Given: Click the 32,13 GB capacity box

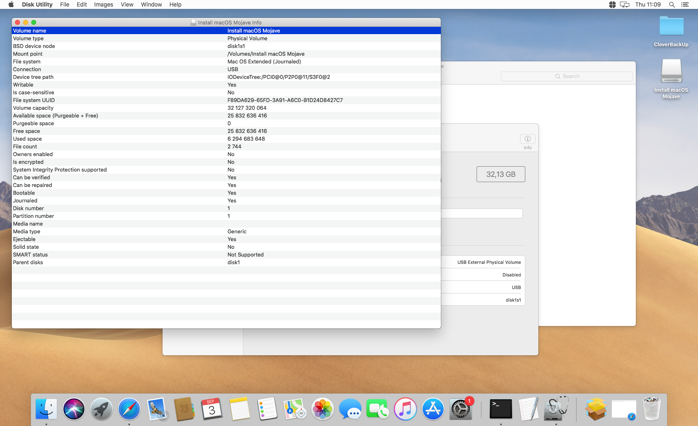Looking at the screenshot, I should tap(501, 174).
